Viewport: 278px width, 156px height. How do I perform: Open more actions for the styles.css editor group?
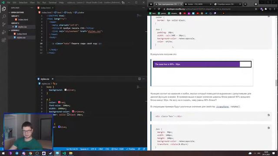pyautogui.click(x=144, y=79)
